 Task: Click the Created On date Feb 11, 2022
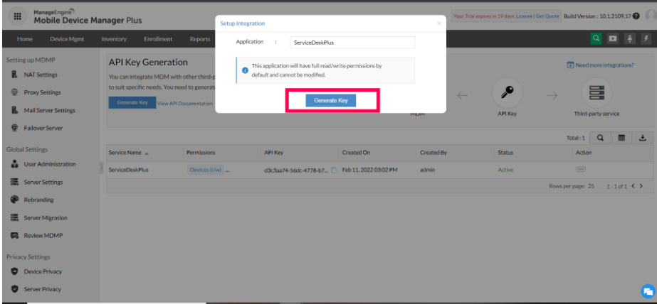click(x=369, y=170)
